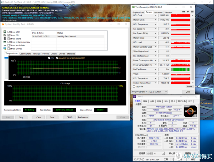Click the AIDA64 flame title bar icon
The image size is (214, 162).
click(3, 24)
